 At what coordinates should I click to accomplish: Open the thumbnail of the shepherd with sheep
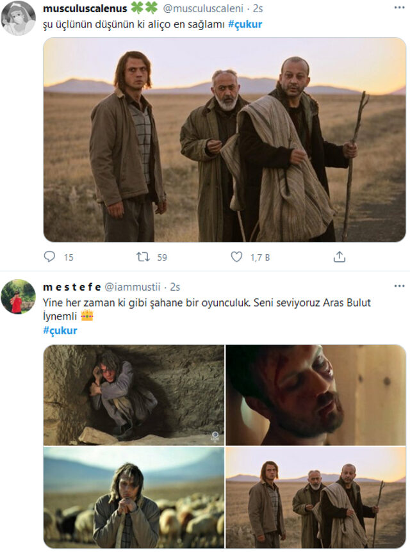click(x=134, y=498)
